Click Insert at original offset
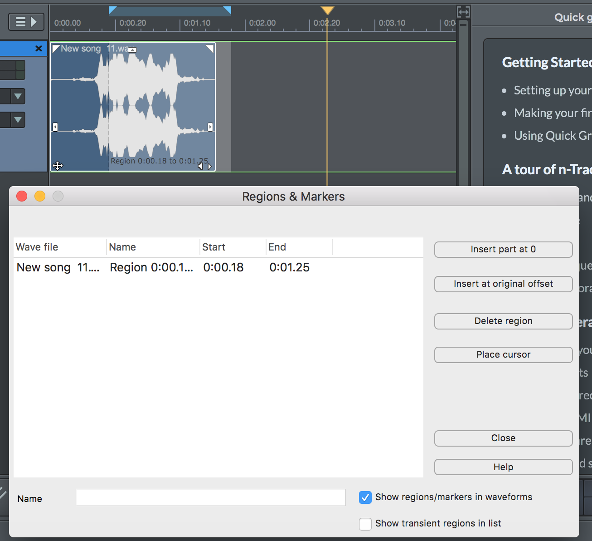This screenshot has height=541, width=592. point(503,284)
